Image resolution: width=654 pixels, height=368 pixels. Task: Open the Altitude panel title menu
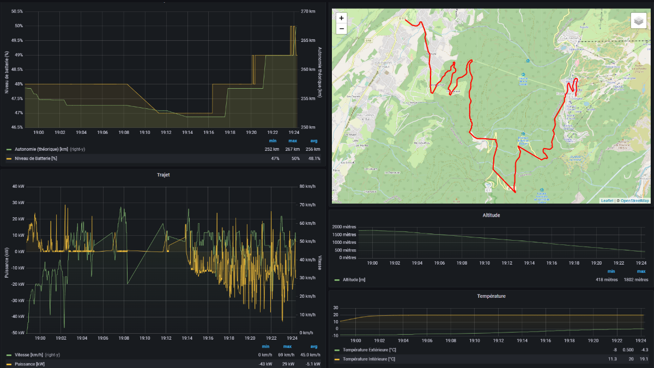(491, 215)
